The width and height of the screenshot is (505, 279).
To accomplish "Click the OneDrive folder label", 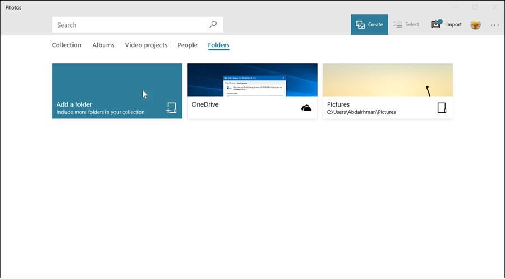I will point(205,104).
